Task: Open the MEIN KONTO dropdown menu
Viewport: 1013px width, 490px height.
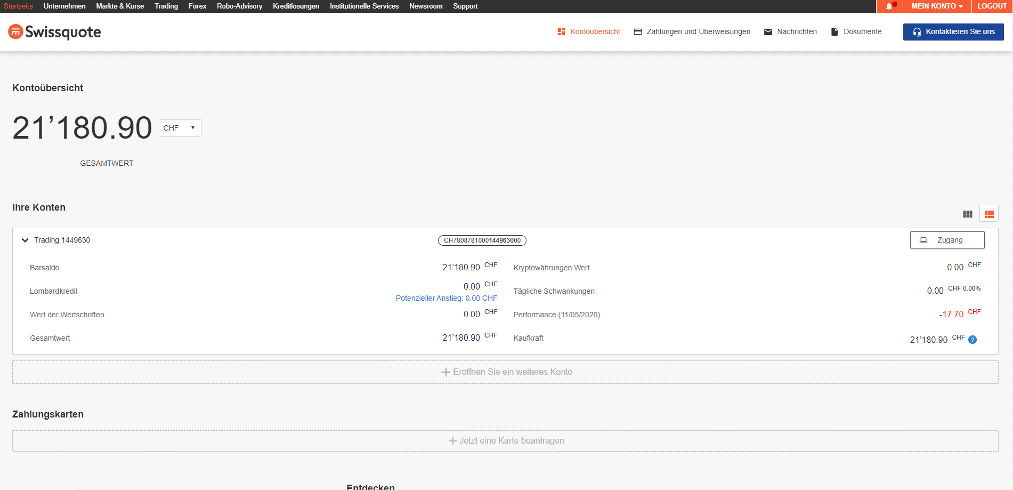Action: [937, 6]
